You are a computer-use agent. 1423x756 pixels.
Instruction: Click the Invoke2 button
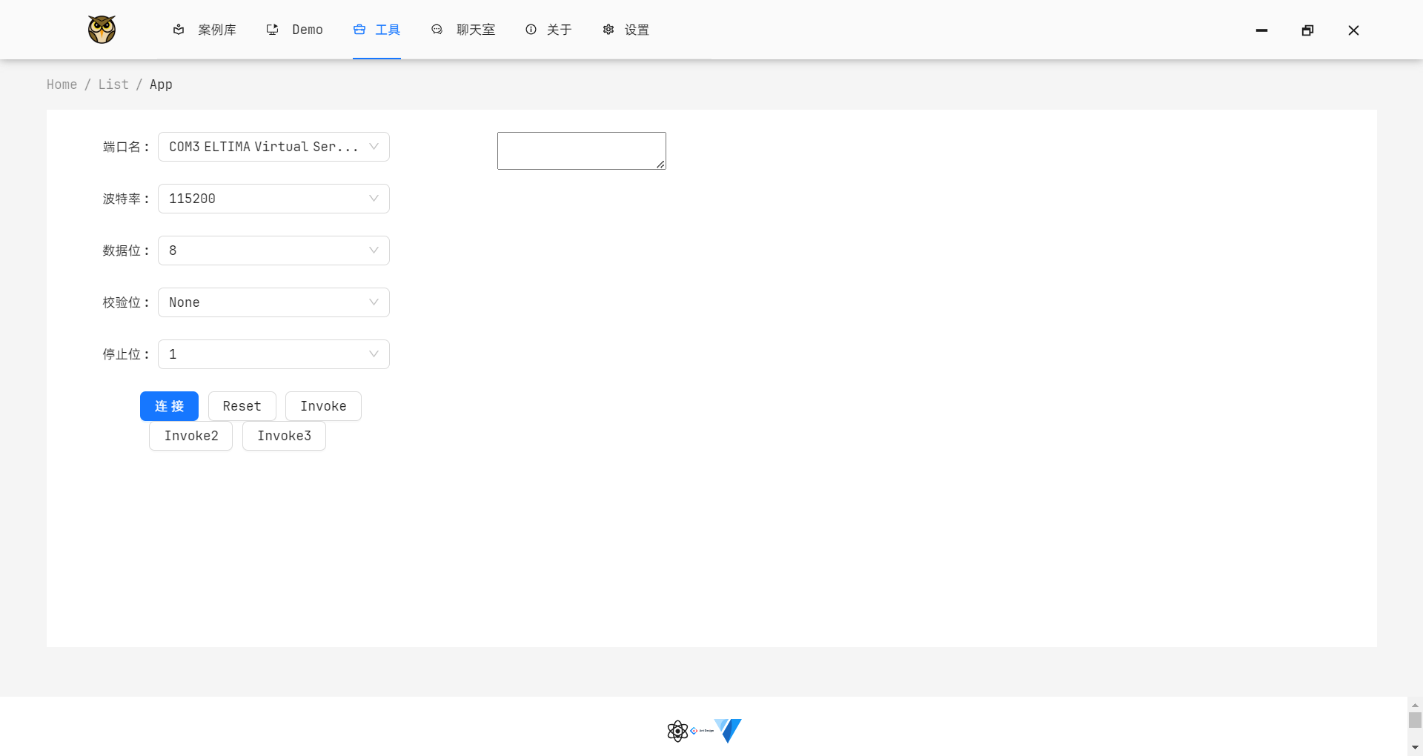tap(190, 436)
